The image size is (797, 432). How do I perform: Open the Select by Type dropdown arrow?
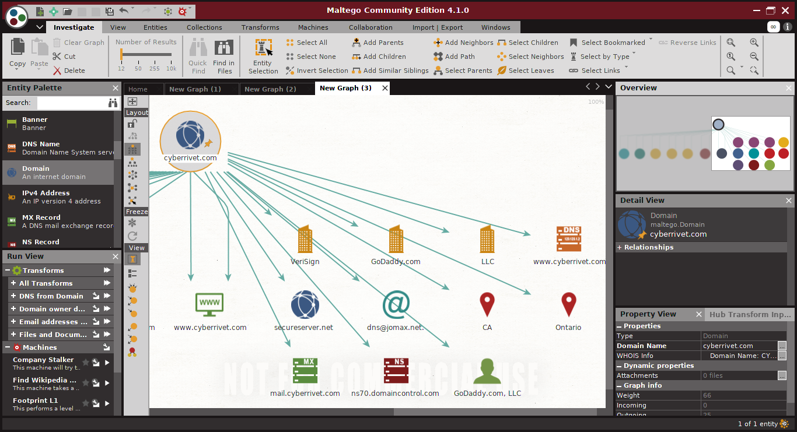point(634,54)
